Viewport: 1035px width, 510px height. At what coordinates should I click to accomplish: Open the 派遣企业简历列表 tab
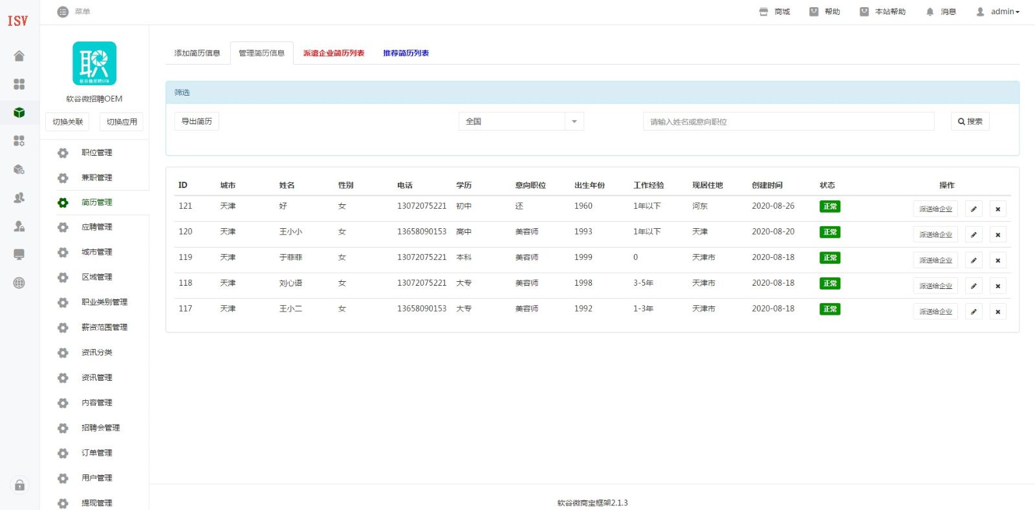(334, 53)
